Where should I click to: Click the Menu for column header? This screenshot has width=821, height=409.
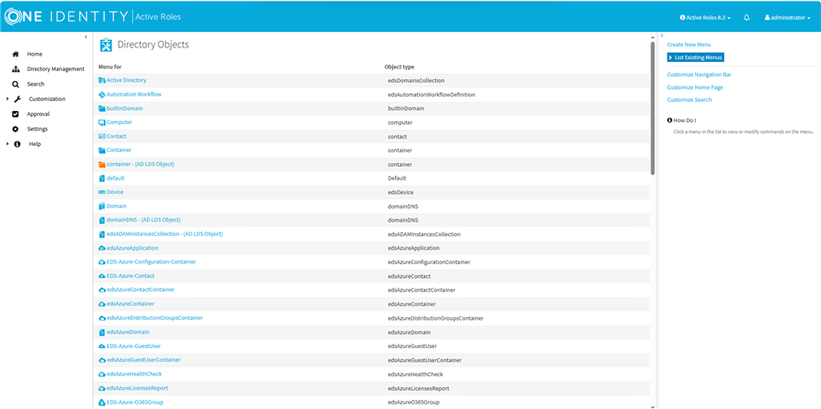[x=110, y=66]
